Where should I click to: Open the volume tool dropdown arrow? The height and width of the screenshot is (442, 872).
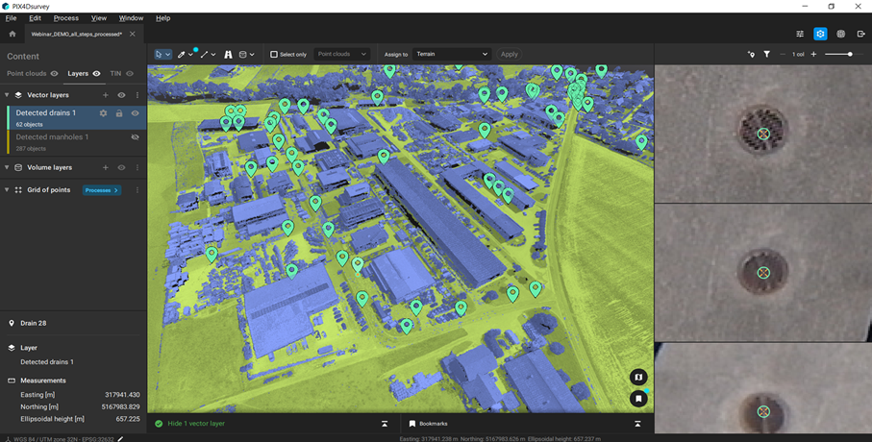[x=252, y=55]
